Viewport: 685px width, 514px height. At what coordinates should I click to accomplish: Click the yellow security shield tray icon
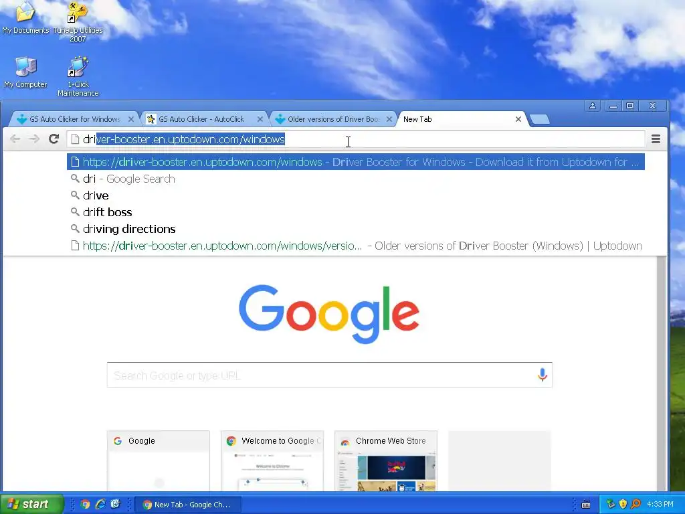pyautogui.click(x=623, y=505)
